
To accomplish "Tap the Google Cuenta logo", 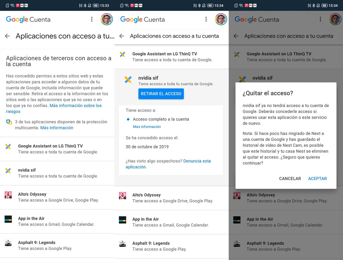I will tap(28, 19).
